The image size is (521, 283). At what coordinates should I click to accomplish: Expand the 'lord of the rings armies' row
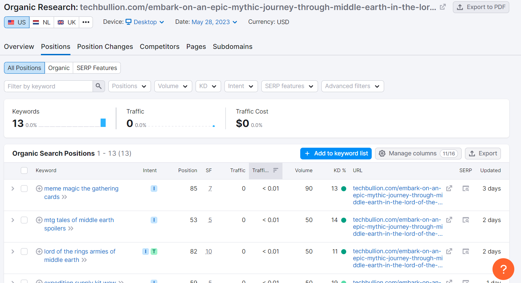click(13, 252)
